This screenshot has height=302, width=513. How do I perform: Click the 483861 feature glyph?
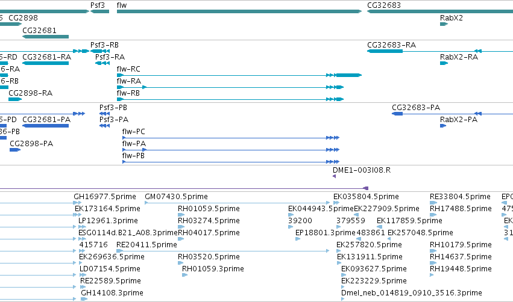point(358,239)
